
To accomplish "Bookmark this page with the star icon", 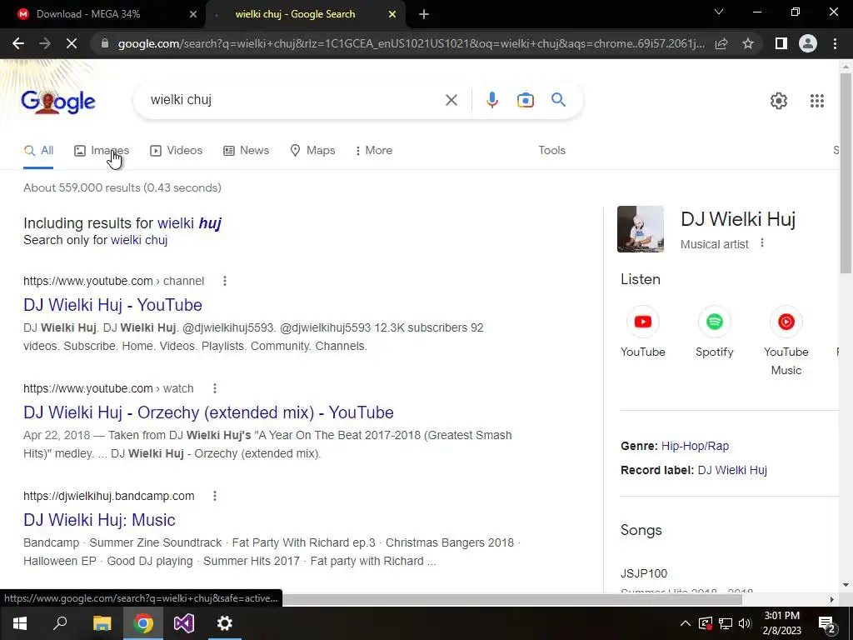I will point(748,43).
